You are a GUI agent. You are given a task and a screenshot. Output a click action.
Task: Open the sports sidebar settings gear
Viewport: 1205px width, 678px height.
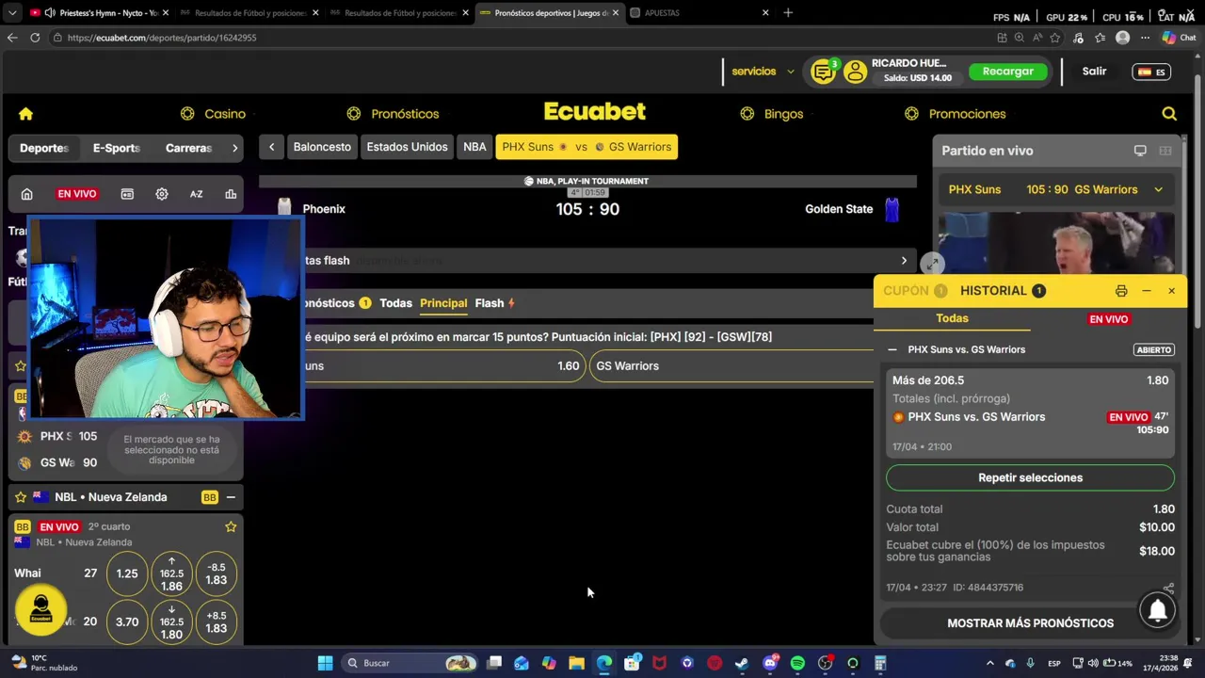point(162,194)
